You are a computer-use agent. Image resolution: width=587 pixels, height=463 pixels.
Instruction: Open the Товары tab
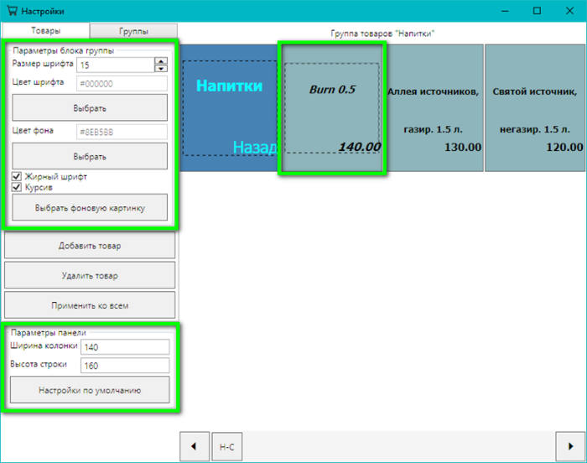click(x=45, y=31)
